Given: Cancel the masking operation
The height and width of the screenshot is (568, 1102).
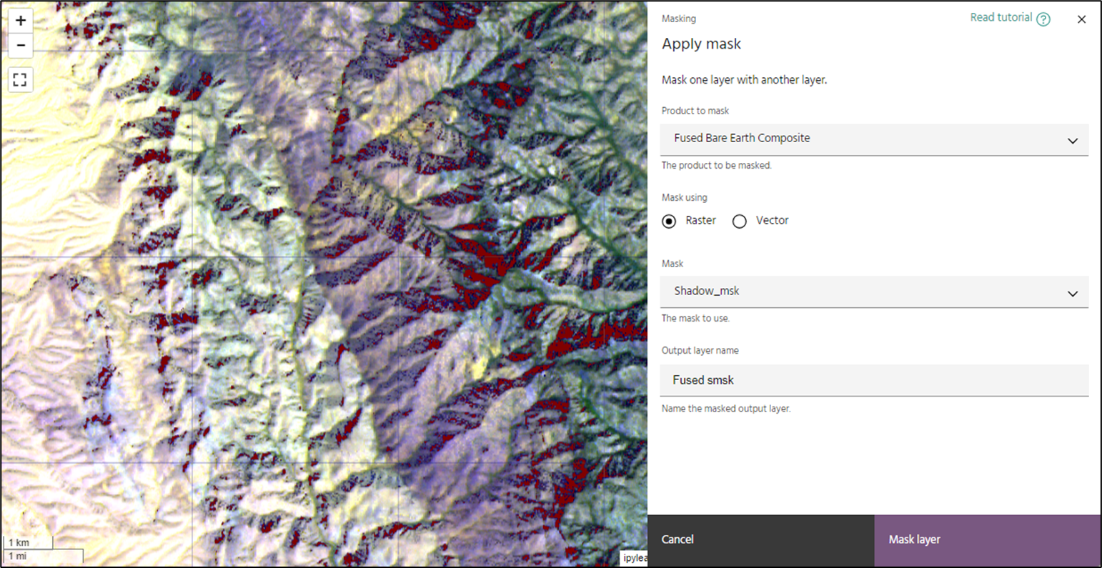Looking at the screenshot, I should pos(760,540).
